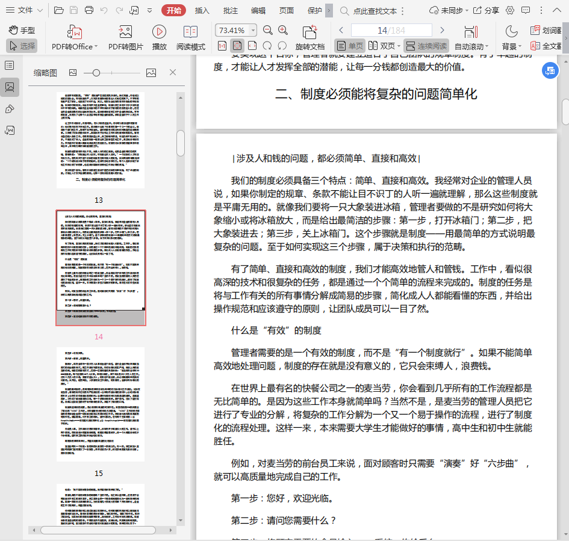Open the 未同步 sync status dropdown
Screen dimensions: 569x541
point(449,10)
